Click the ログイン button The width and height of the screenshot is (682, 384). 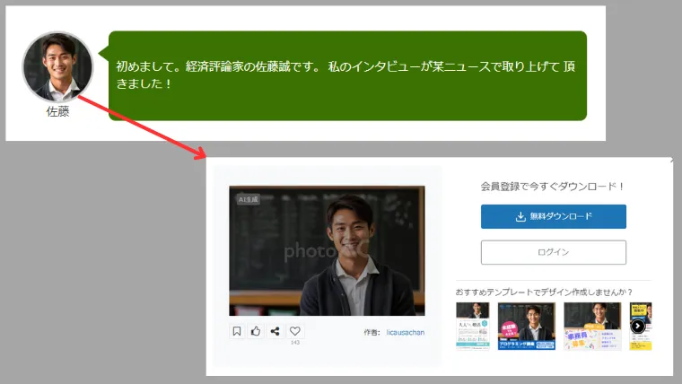553,252
